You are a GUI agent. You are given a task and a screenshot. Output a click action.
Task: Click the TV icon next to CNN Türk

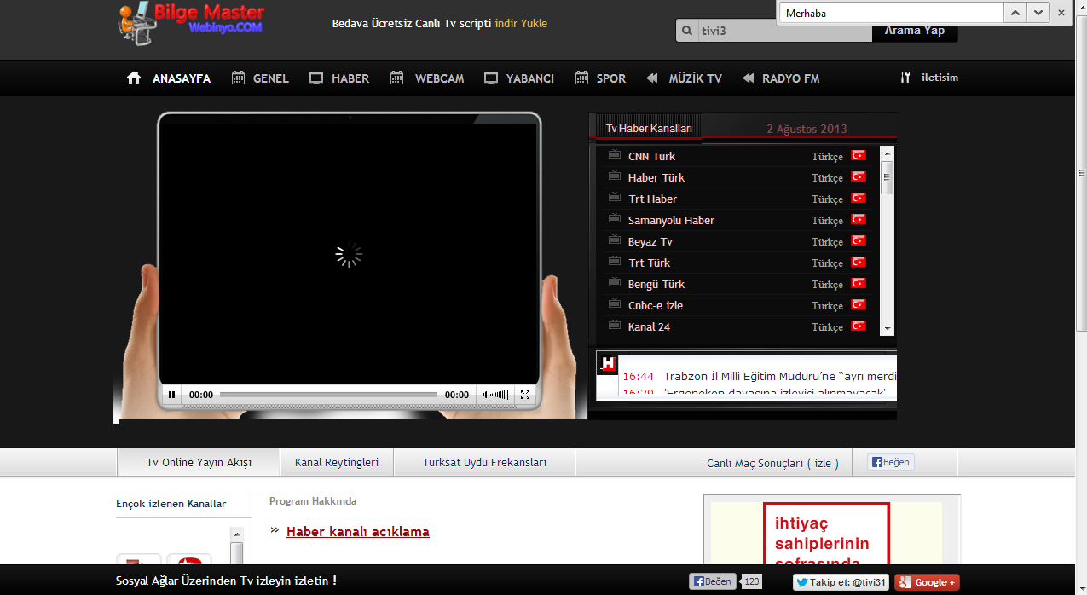614,155
